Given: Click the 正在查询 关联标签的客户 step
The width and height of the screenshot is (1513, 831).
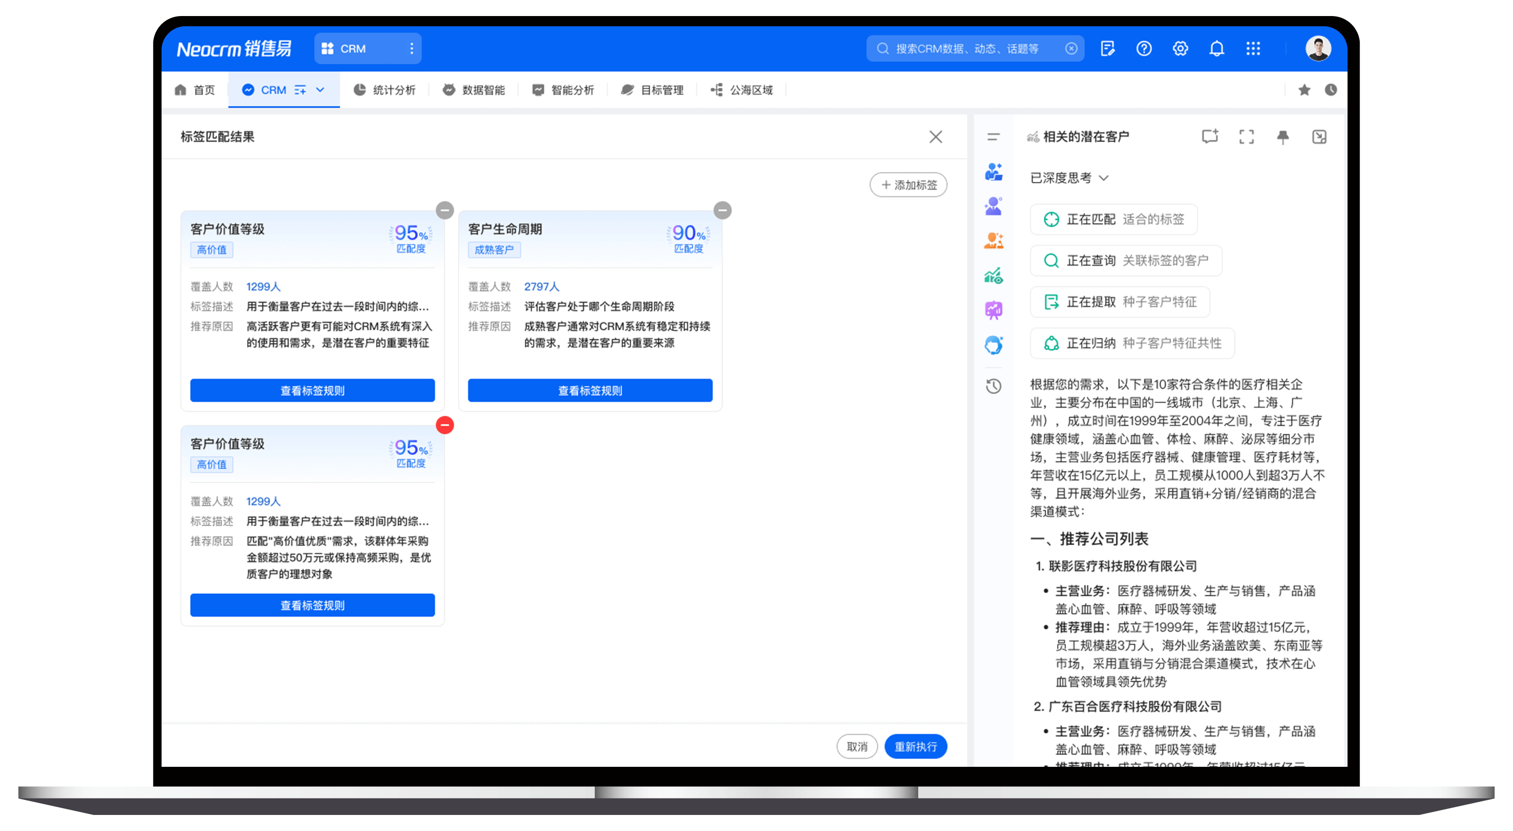Looking at the screenshot, I should tap(1125, 260).
